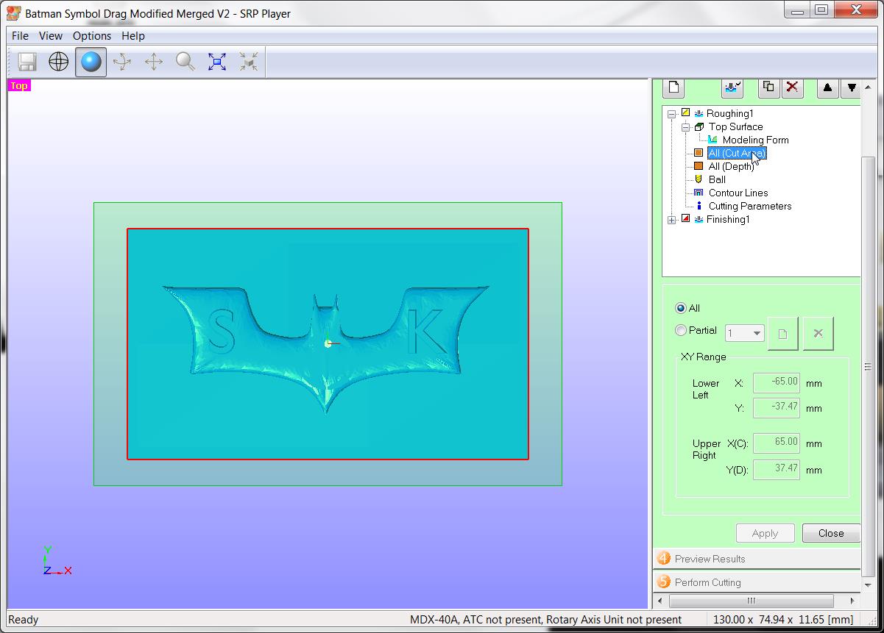Click horizontal scrollbar right arrow
The width and height of the screenshot is (884, 633).
pyautogui.click(x=853, y=601)
